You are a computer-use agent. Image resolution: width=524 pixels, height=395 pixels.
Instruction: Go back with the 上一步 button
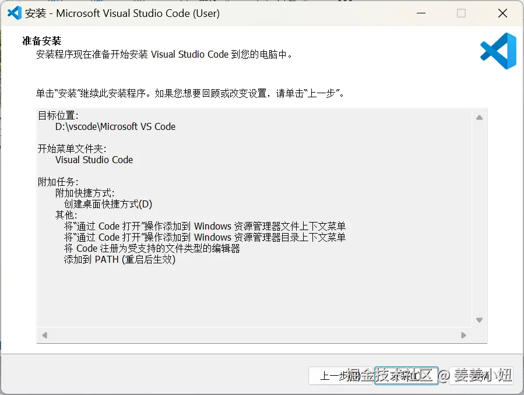(340, 376)
